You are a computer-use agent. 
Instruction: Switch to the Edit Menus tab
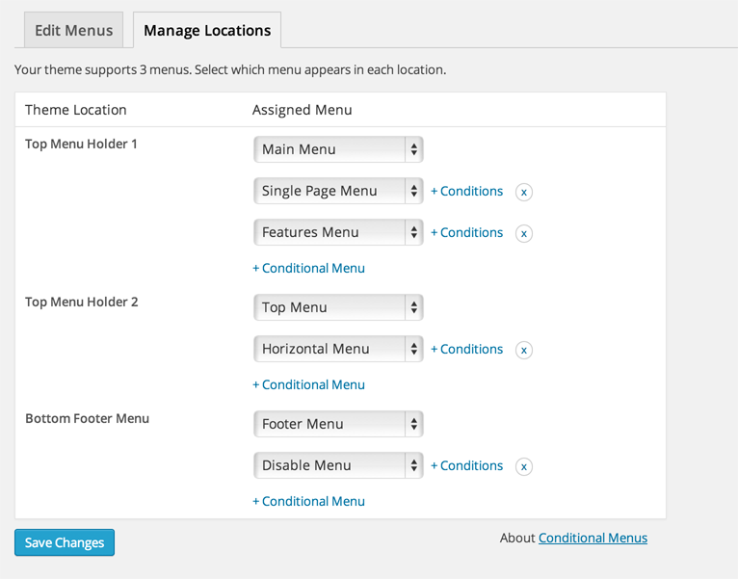(73, 30)
